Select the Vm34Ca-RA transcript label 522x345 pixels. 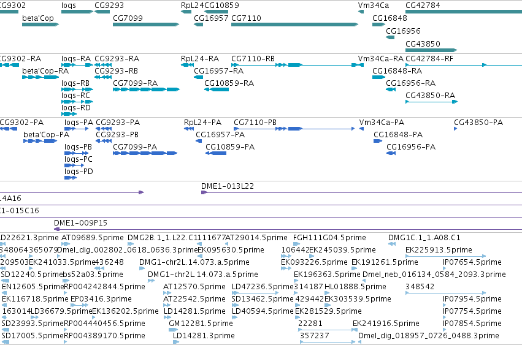(380, 59)
